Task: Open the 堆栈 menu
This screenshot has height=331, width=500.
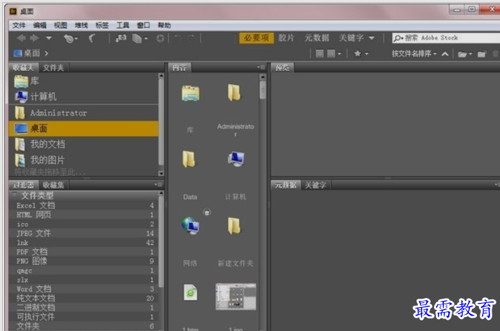Action: (81, 25)
